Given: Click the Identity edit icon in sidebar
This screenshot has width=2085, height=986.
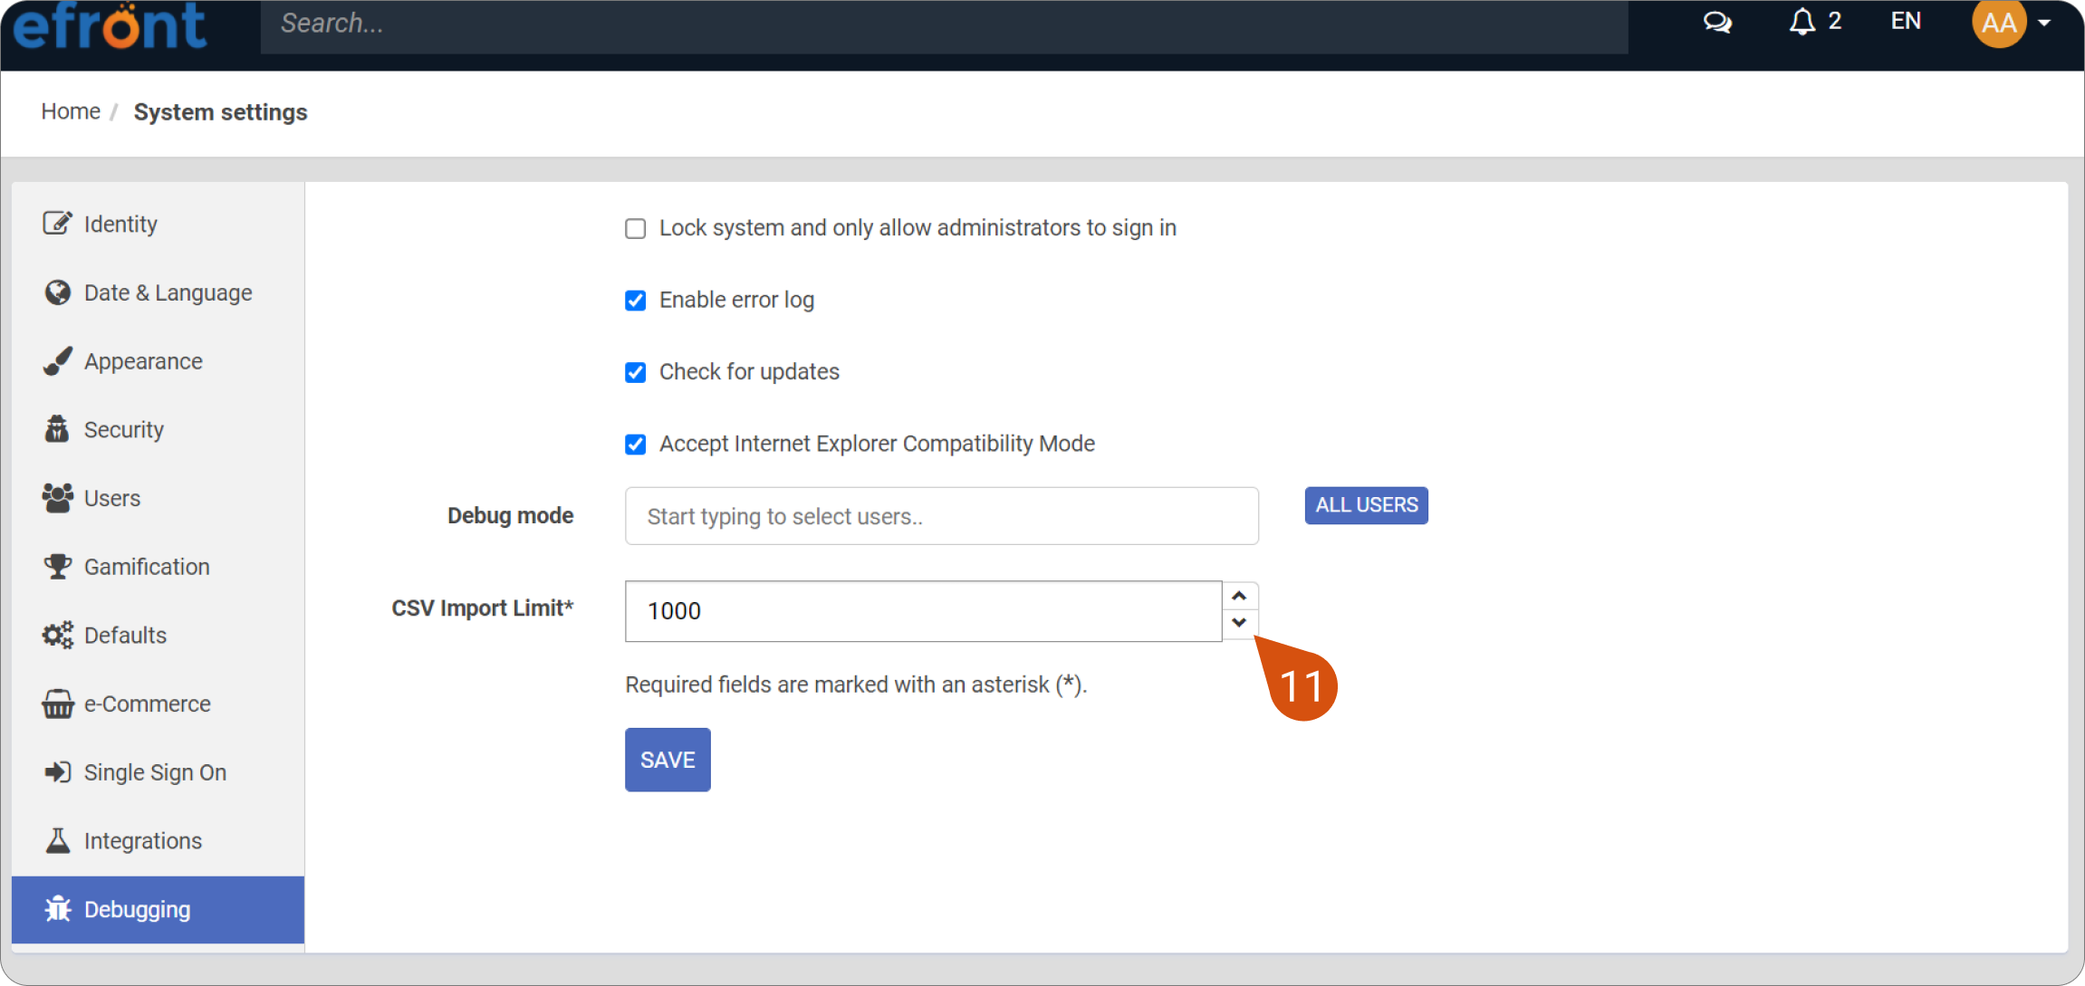Looking at the screenshot, I should click(57, 224).
